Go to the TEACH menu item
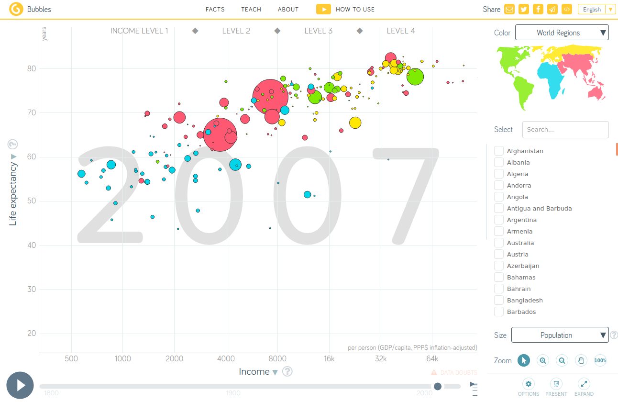The image size is (618, 402). pos(251,9)
